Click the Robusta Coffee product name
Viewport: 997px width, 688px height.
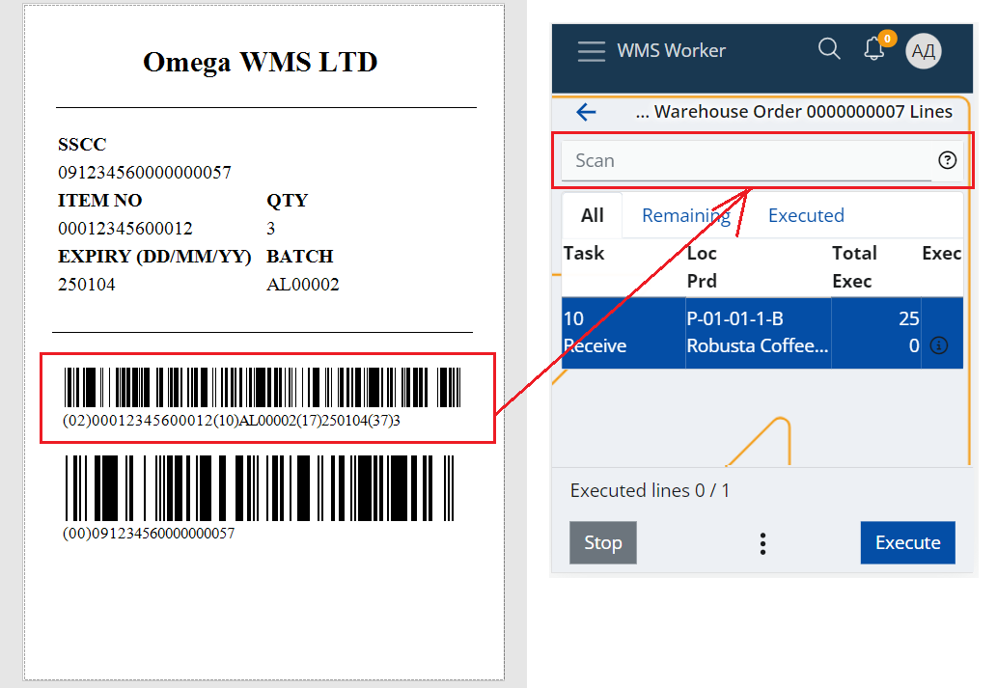point(758,345)
